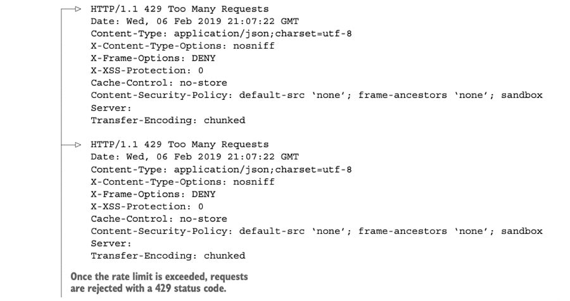Click the arrow pointing to the second HTTP response

pyautogui.click(x=76, y=145)
